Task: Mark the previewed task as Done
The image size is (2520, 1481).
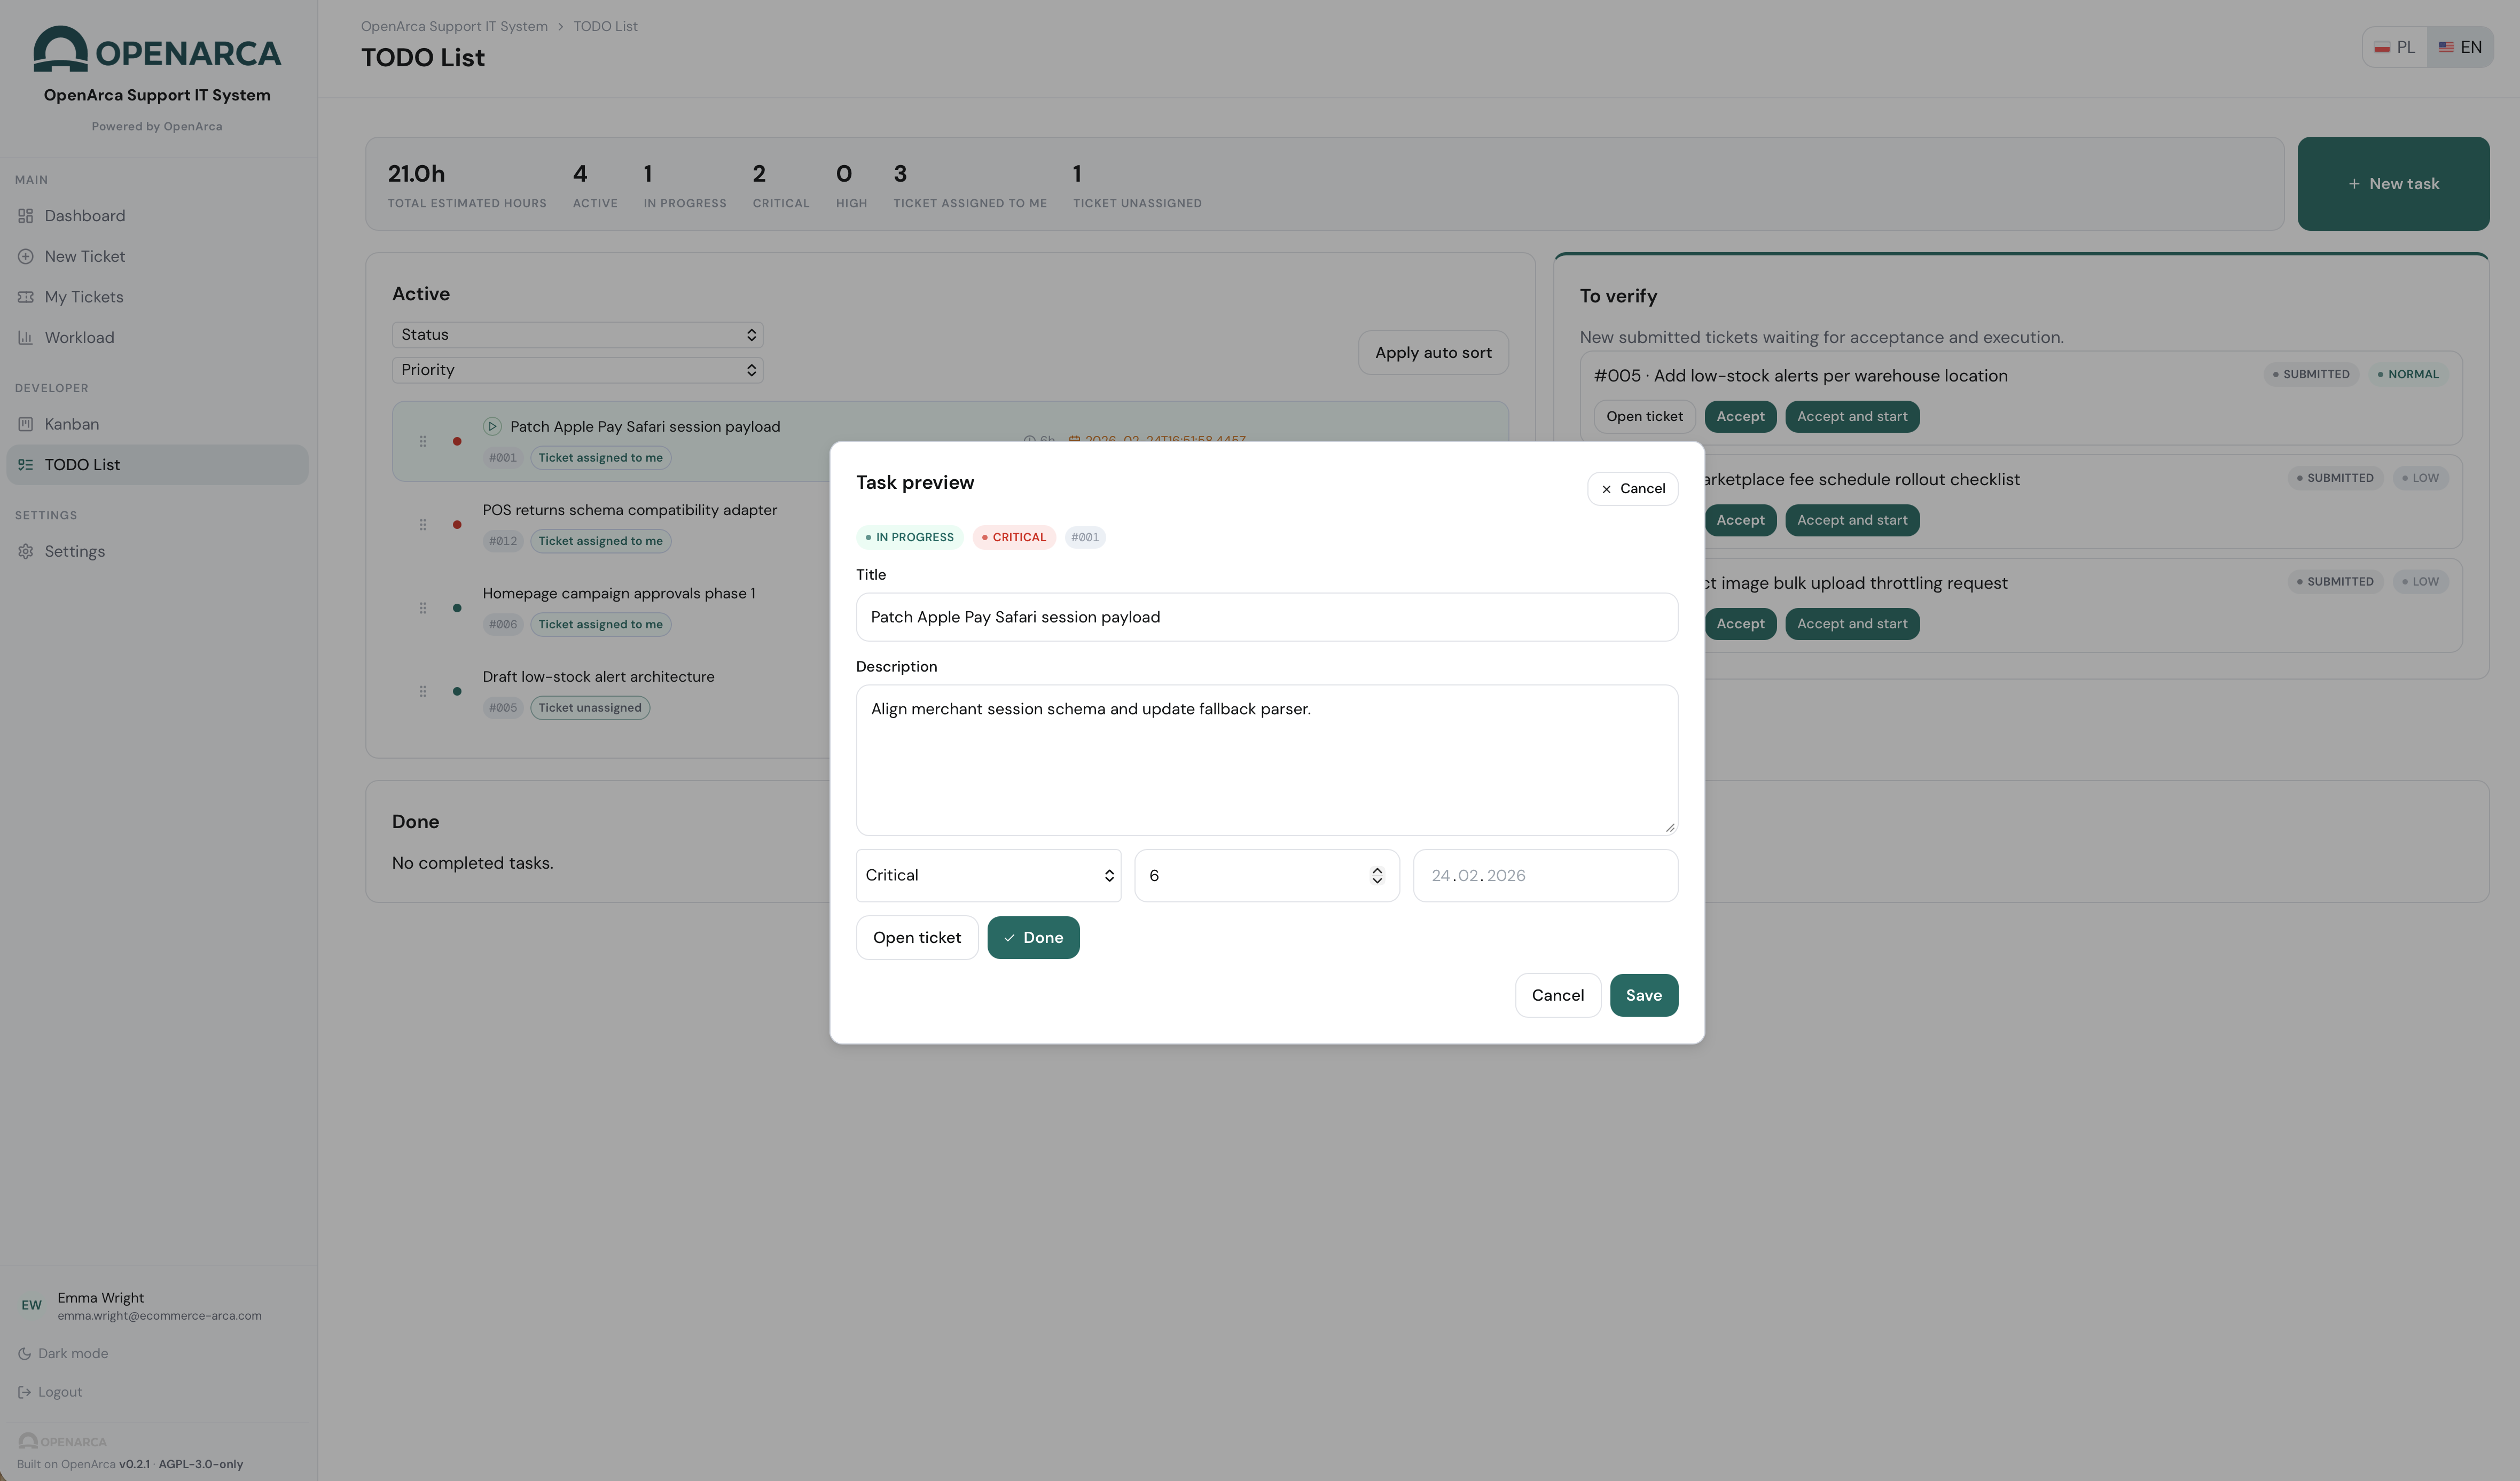Action: [x=1033, y=937]
